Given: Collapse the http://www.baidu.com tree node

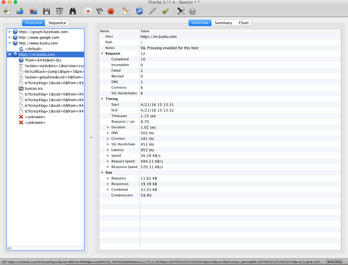Looking at the screenshot, I should (x=10, y=43).
